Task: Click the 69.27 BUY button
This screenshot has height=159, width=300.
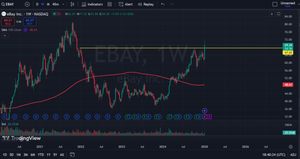Action: click(x=30, y=22)
